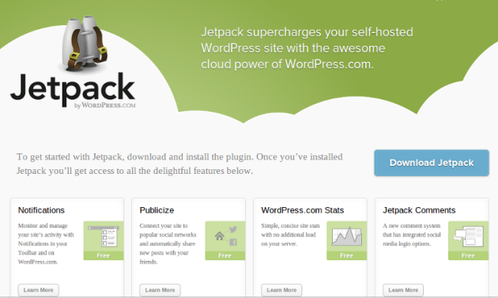The height and width of the screenshot is (298, 498).
Task: Click the 'Monitor and manage' Notifications description
Action: tap(46, 243)
